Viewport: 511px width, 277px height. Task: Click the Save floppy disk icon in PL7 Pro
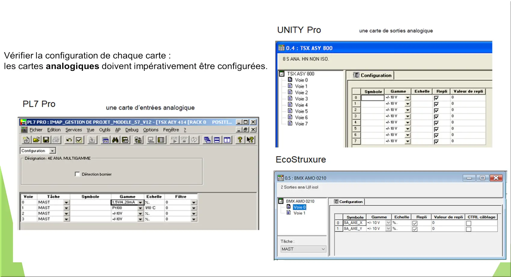(x=46, y=140)
